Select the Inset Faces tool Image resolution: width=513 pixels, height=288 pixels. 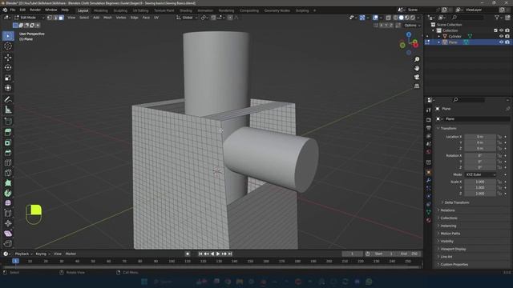(8, 142)
